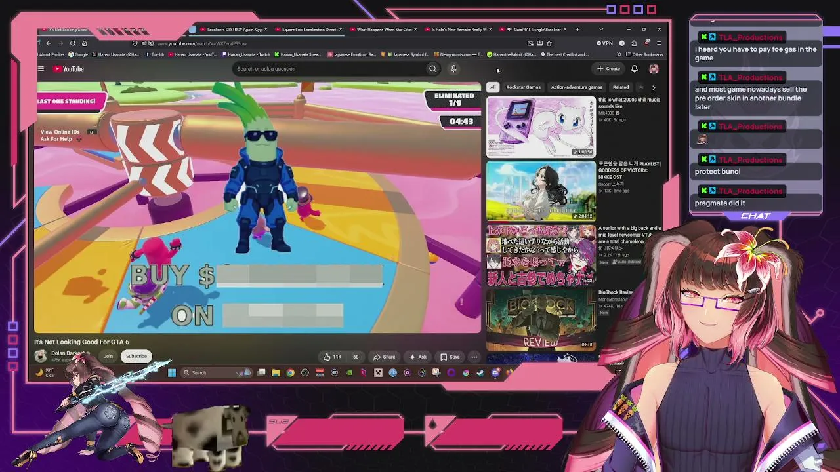Expand hidden bookmarks overflow chevron
This screenshot has width=840, height=472.
coord(619,54)
